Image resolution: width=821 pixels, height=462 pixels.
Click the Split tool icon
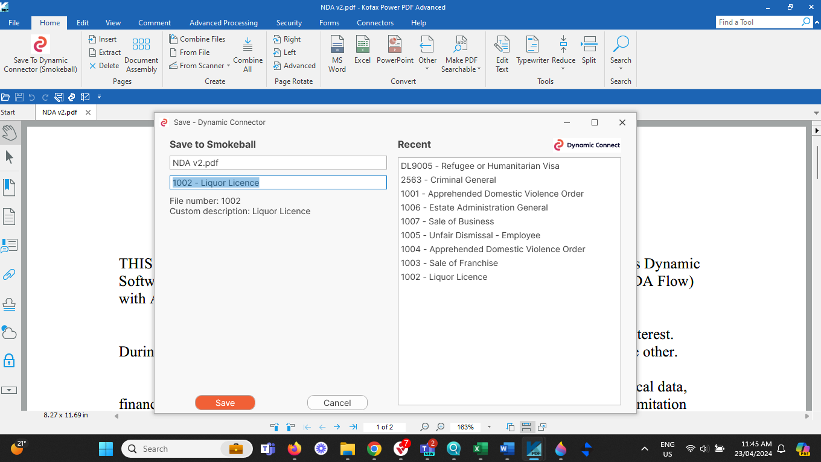coord(589,45)
